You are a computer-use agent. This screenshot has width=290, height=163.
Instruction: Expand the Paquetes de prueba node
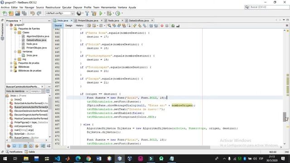(x=11, y=63)
